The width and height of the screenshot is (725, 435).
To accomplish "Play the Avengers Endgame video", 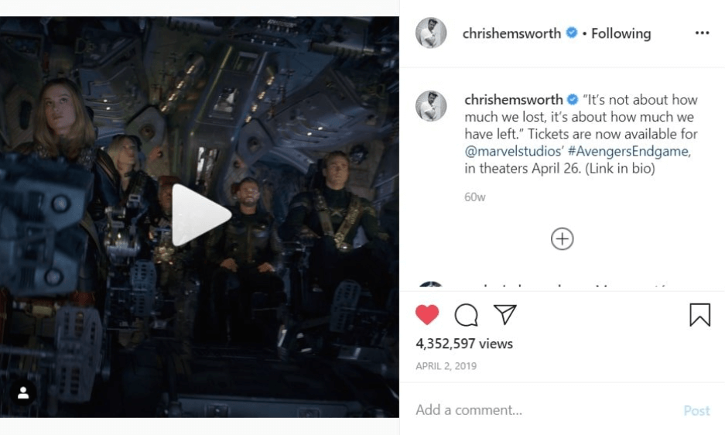I will (x=201, y=214).
